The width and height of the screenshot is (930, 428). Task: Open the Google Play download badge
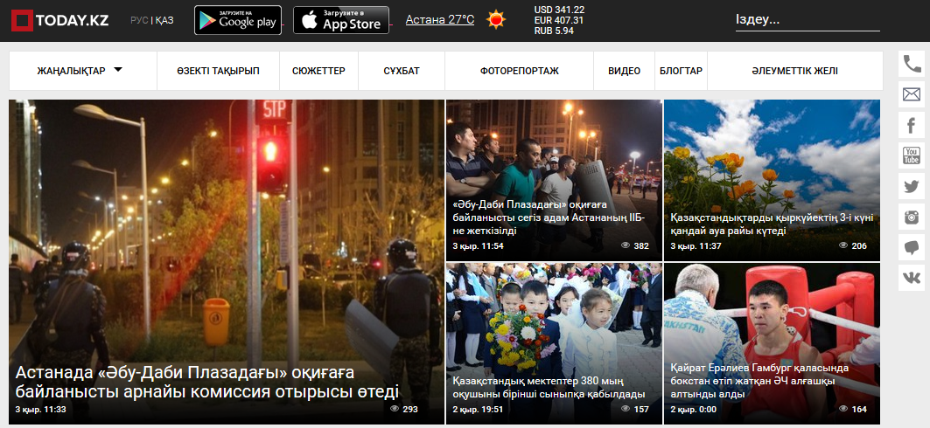point(238,20)
